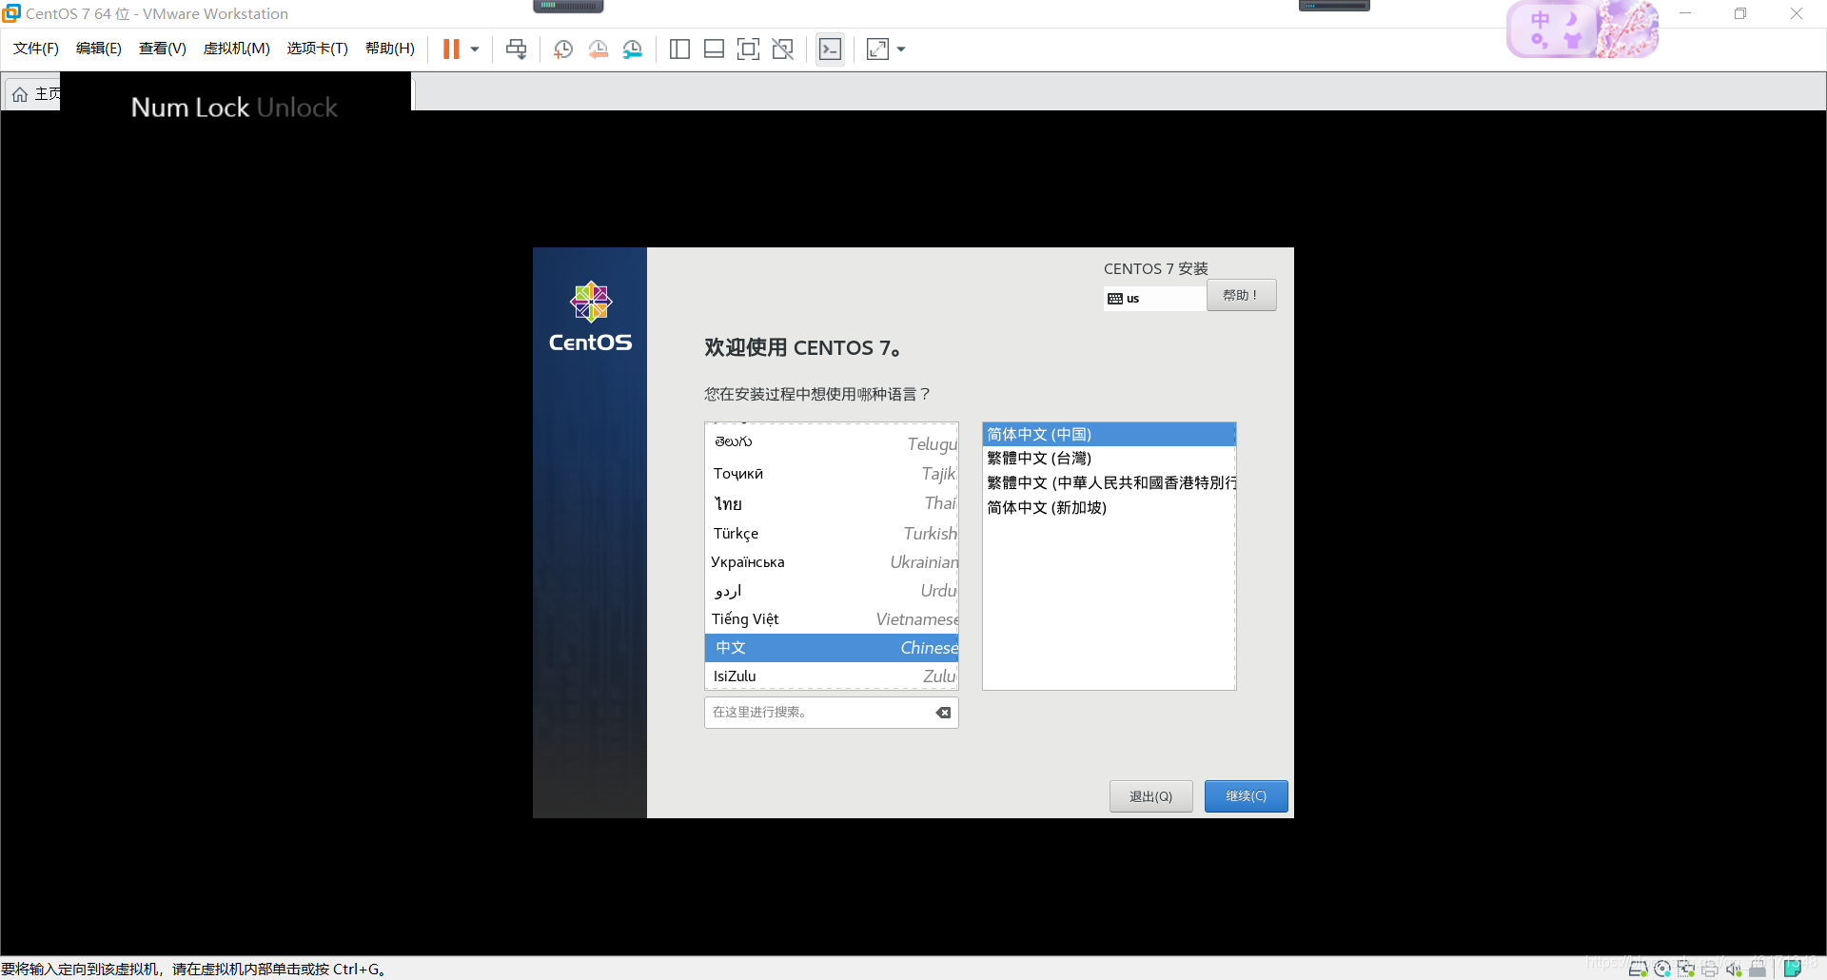
Task: Expand the stretch guest dropdown arrow
Action: pyautogui.click(x=901, y=49)
